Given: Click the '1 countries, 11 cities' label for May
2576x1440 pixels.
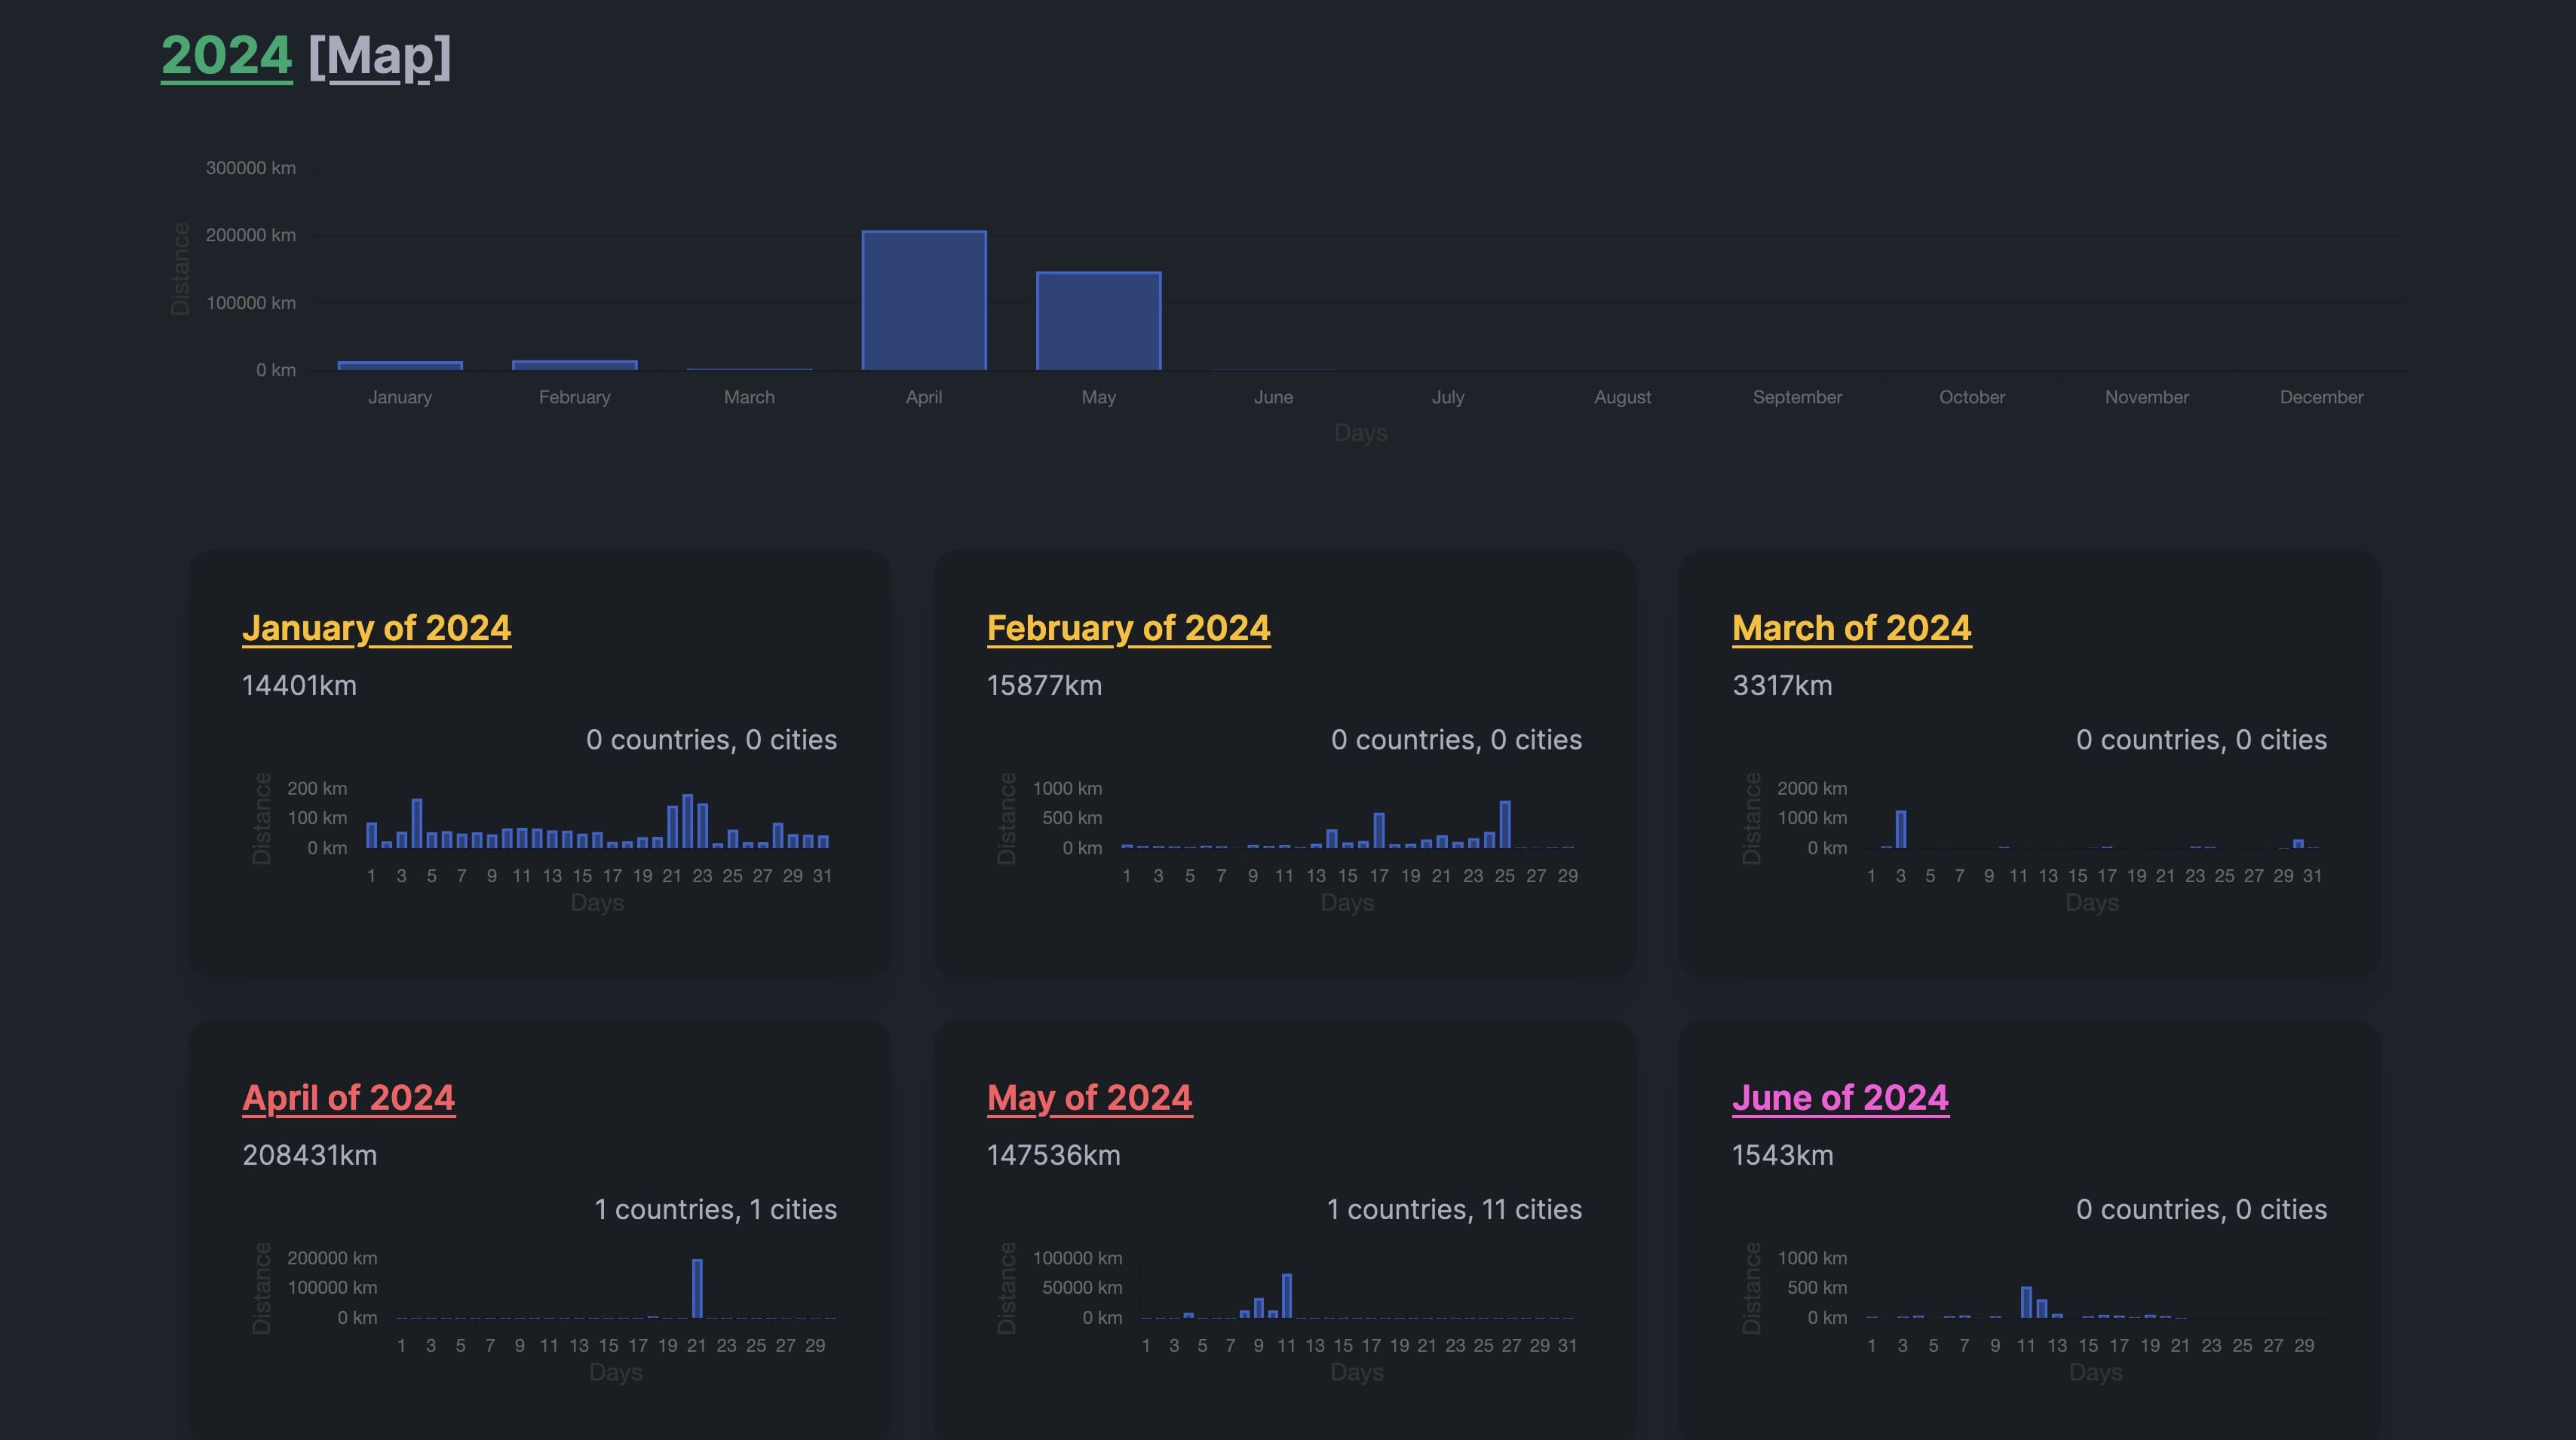Looking at the screenshot, I should 1454,1209.
